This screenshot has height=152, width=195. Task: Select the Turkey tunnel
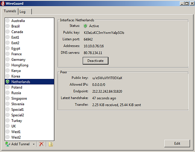[x=29, y=121]
